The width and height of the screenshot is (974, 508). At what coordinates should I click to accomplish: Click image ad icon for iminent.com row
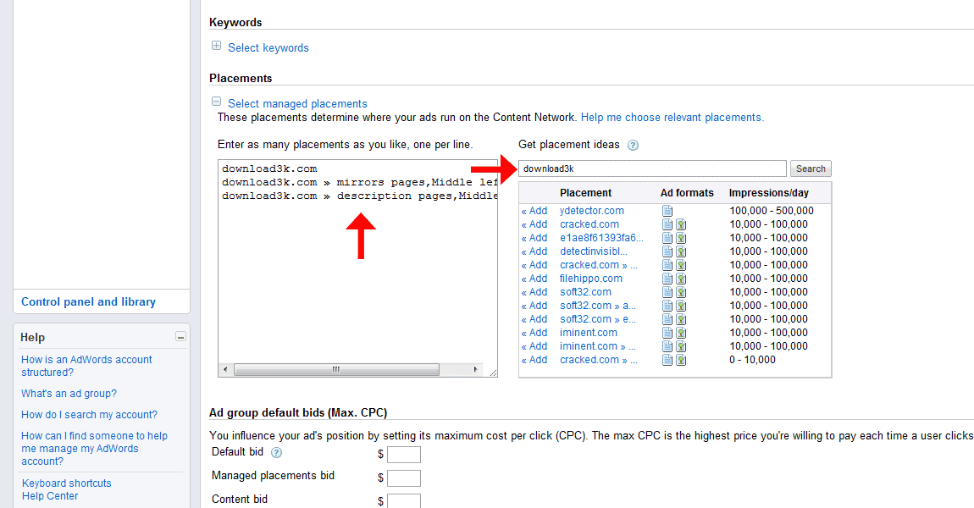coord(681,333)
